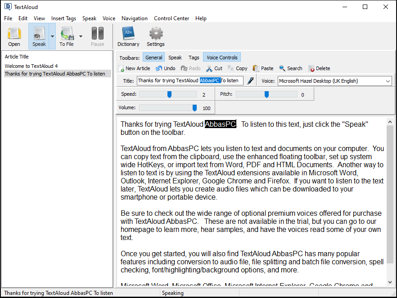This screenshot has height=298, width=397.
Task: Open the Navigation menu
Action: (x=135, y=18)
